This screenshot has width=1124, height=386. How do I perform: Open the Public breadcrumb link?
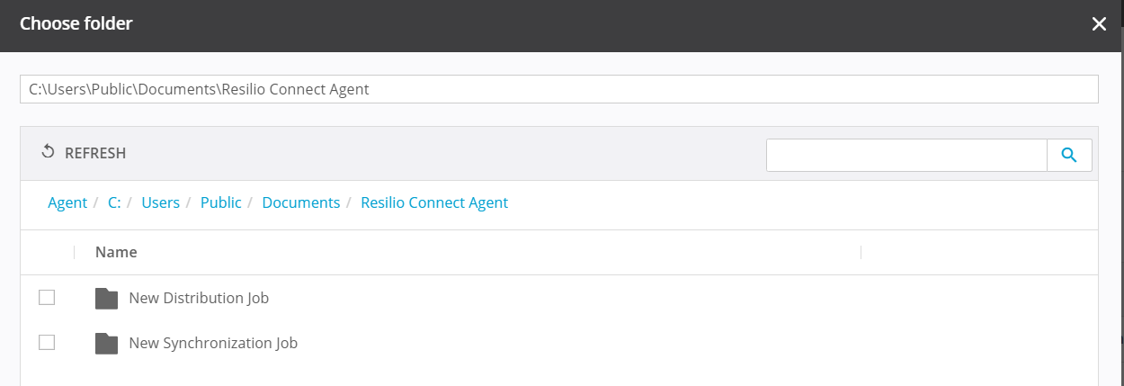pos(221,203)
